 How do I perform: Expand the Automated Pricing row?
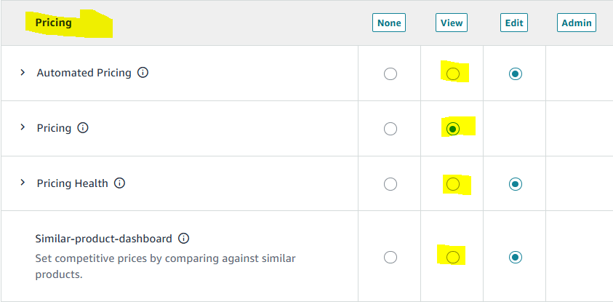(x=23, y=73)
